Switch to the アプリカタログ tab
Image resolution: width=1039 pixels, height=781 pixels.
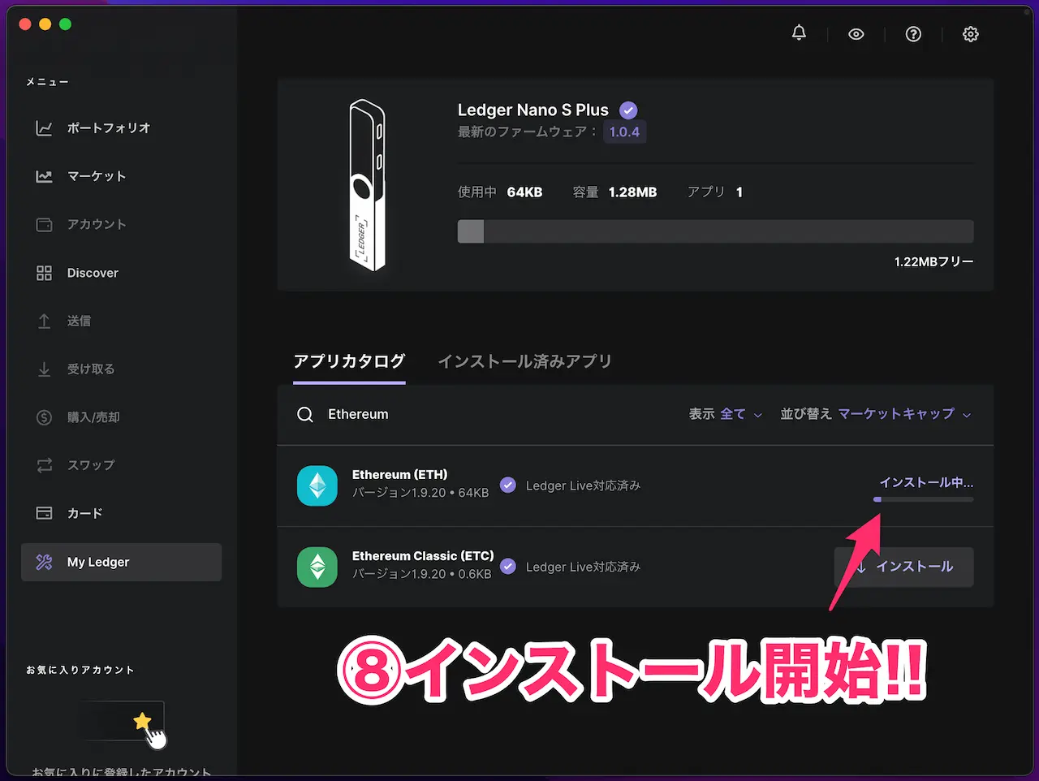[349, 361]
